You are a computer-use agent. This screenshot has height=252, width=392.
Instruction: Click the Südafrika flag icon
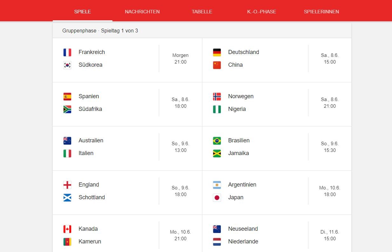67,109
